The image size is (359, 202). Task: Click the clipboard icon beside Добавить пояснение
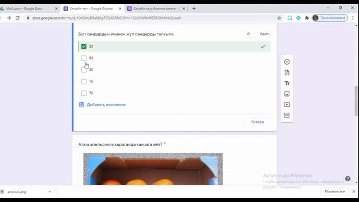(x=81, y=105)
